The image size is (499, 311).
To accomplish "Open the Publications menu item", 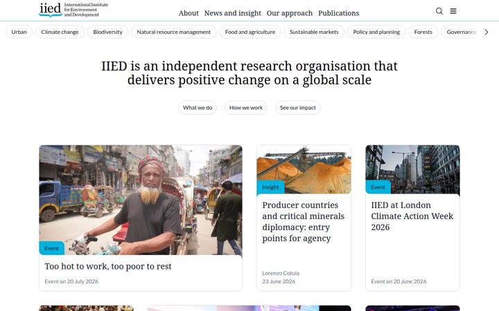I will (x=339, y=13).
